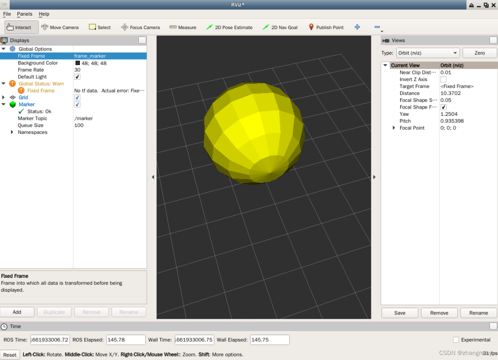Screen dimensions: 498x360
Task: Activate the Publish Point tool
Action: pyautogui.click(x=326, y=27)
